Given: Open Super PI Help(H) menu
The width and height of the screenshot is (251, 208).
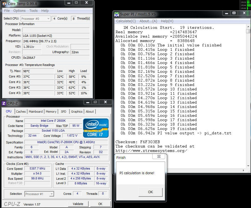Looking at the screenshot, I should (167, 21).
